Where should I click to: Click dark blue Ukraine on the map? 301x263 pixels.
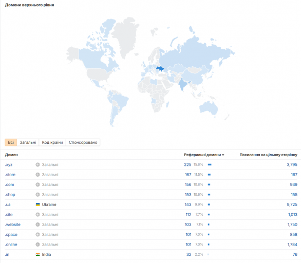coord(160,68)
